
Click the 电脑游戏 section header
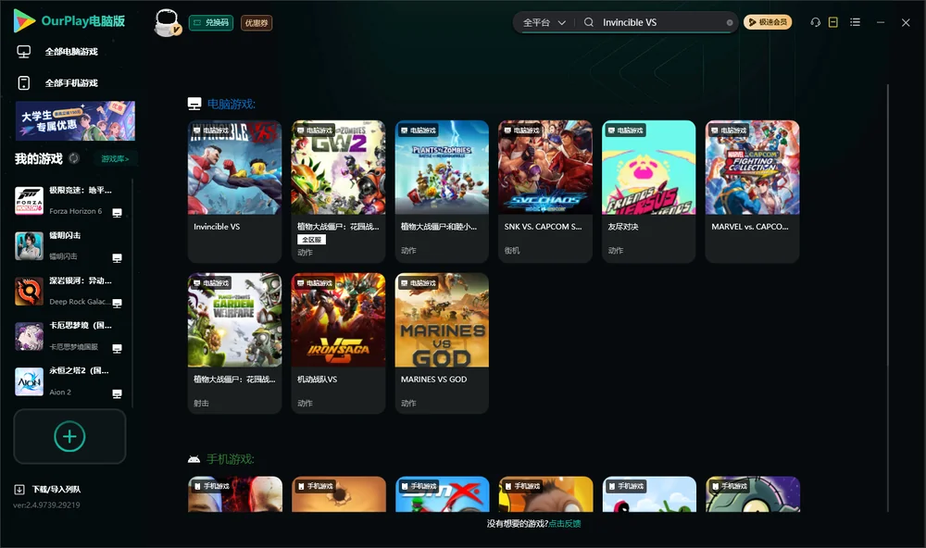tap(231, 104)
